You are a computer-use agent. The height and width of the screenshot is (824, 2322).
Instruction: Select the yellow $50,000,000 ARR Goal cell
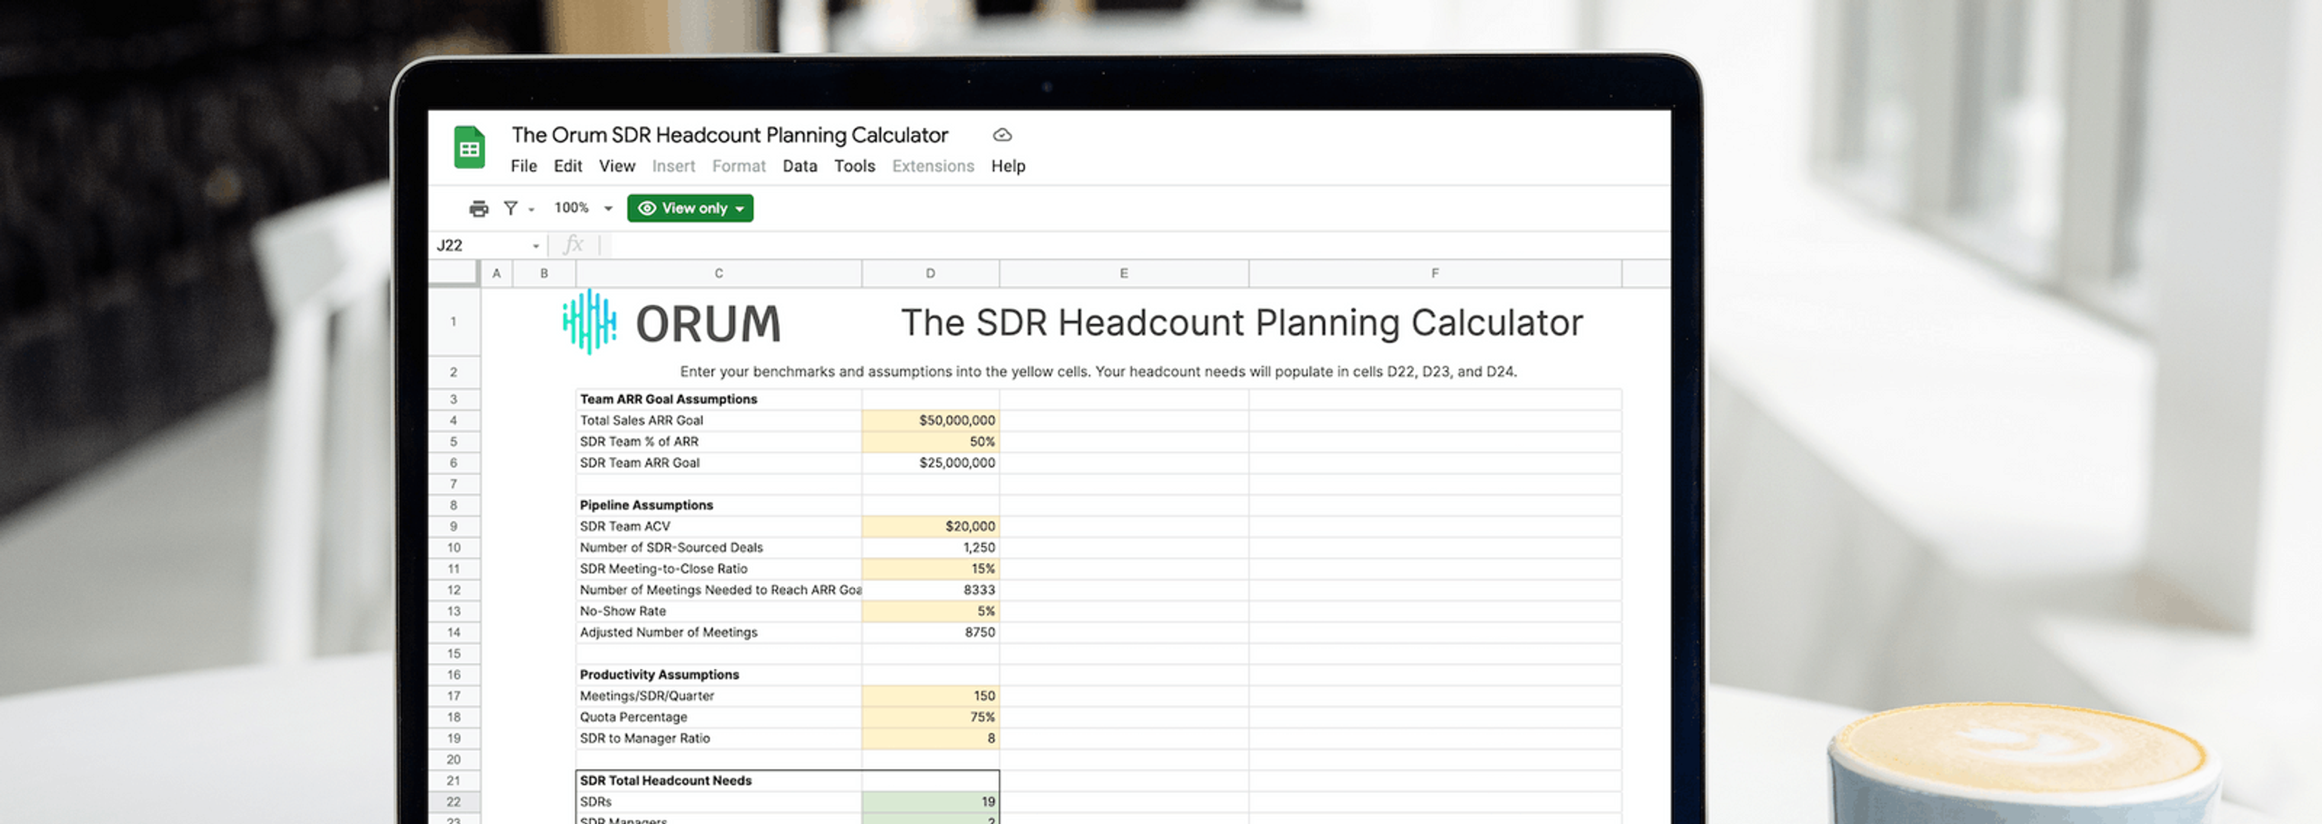pyautogui.click(x=930, y=420)
